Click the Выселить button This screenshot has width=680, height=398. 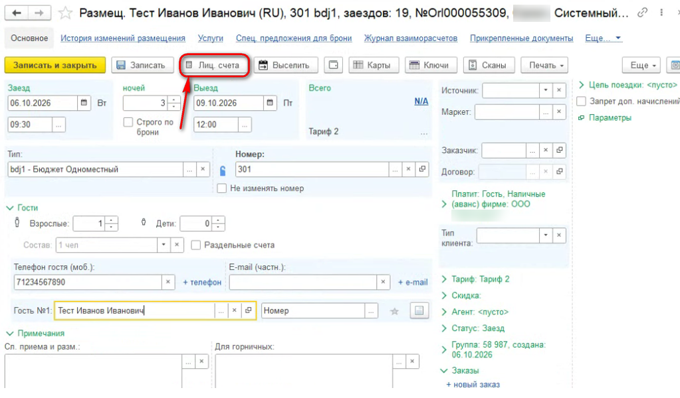point(286,65)
